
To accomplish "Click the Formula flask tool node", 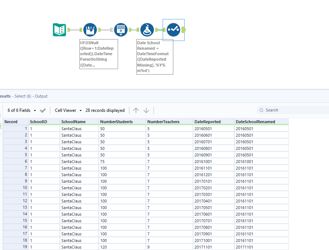I will [147, 30].
